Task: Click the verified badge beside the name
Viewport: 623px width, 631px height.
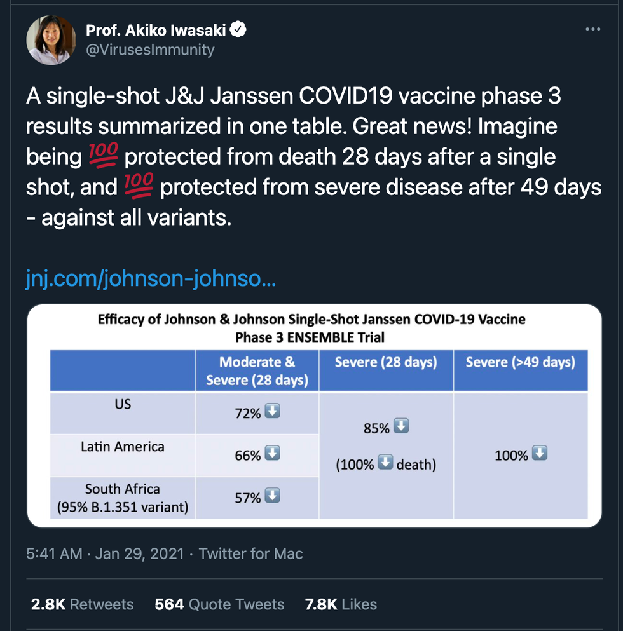Action: tap(239, 29)
